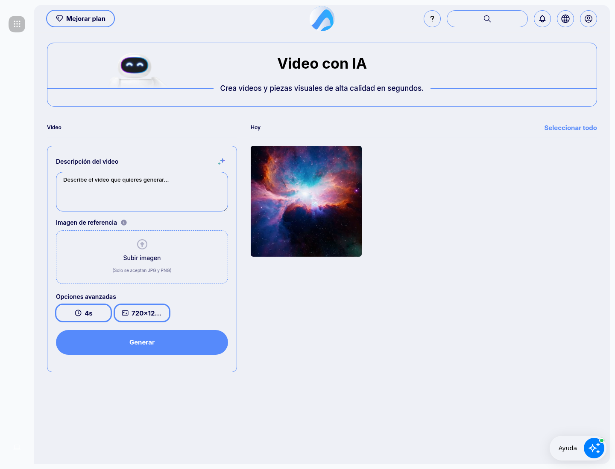Image resolution: width=615 pixels, height=469 pixels.
Task: Click the Generar button
Action: (x=142, y=342)
